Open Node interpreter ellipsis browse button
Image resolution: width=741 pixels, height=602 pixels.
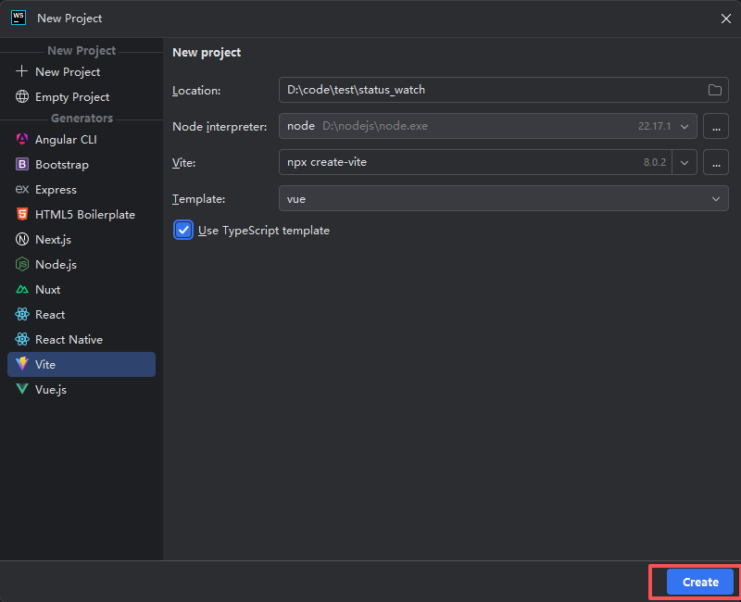click(716, 126)
